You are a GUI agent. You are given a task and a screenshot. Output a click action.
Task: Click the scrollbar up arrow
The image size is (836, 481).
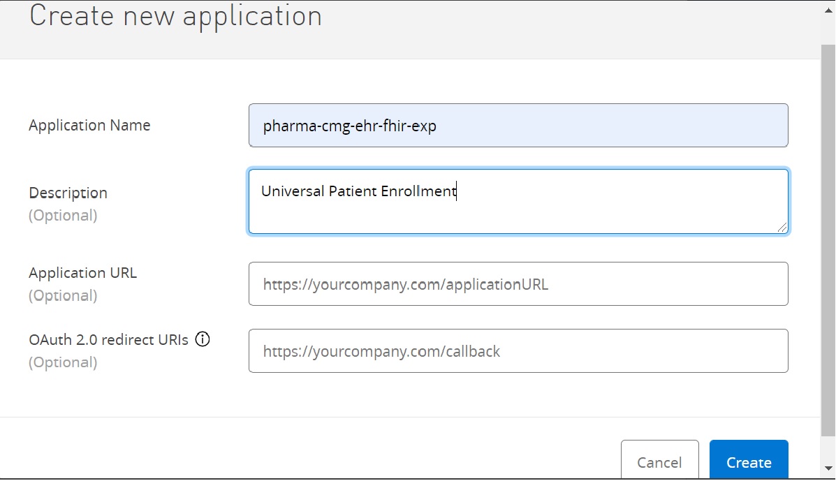(828, 10)
